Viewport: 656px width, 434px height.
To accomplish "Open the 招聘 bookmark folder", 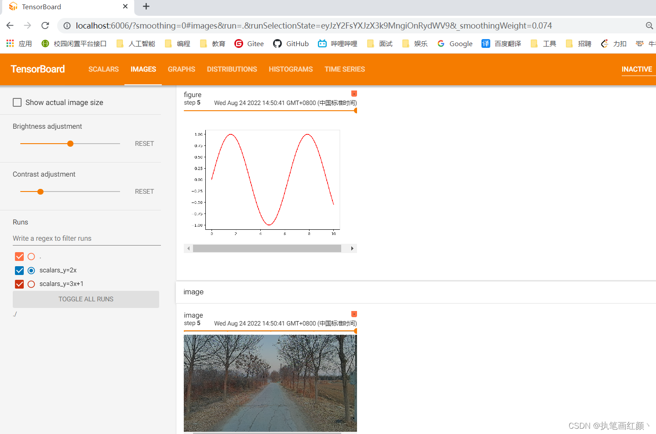I will pyautogui.click(x=579, y=43).
